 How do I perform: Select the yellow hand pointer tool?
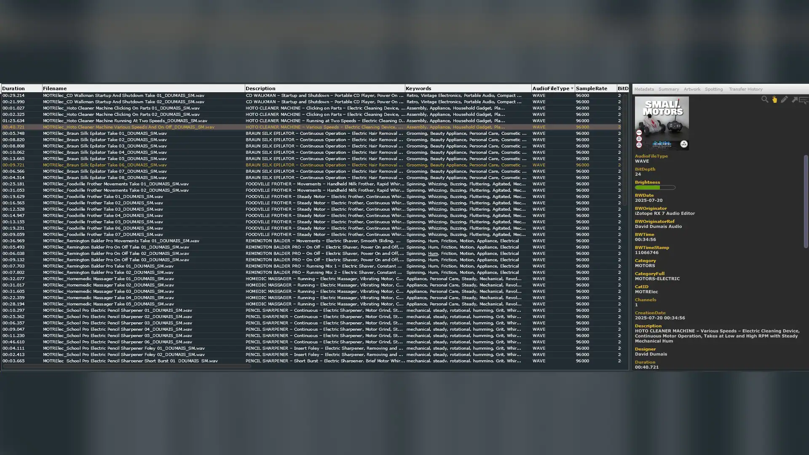click(x=774, y=99)
